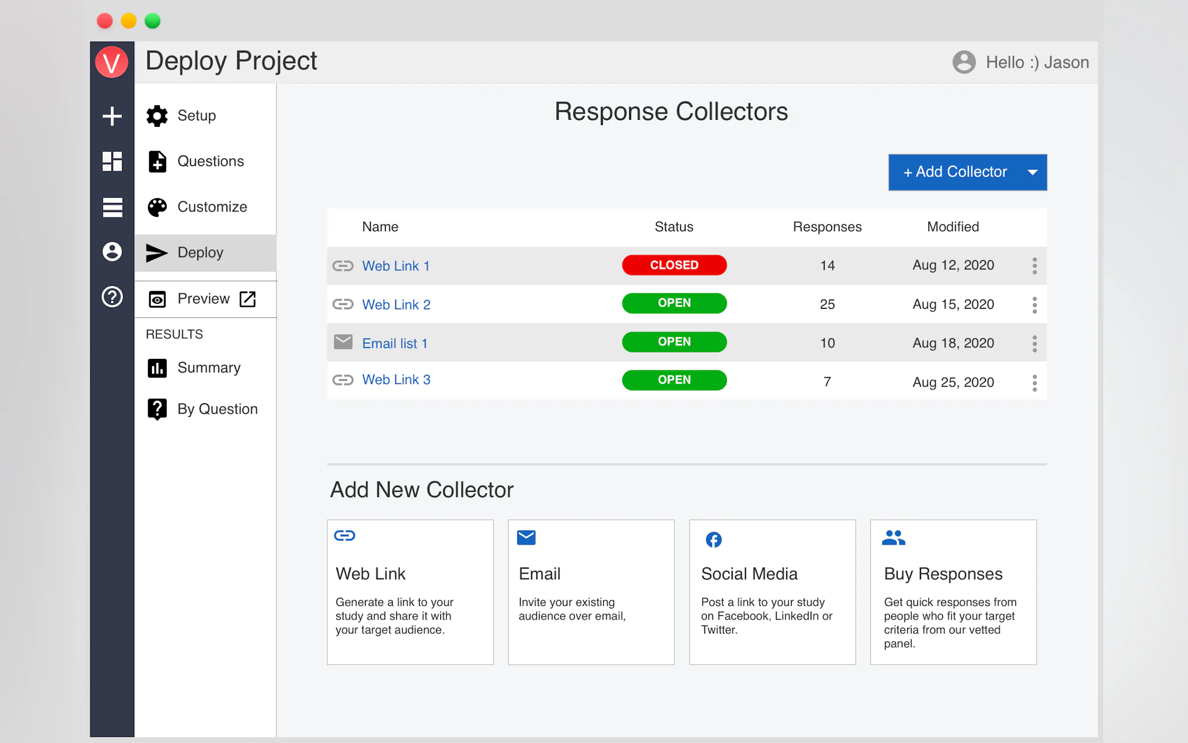Click the user avatar beside Hello Jason
The image size is (1188, 743).
(x=963, y=62)
